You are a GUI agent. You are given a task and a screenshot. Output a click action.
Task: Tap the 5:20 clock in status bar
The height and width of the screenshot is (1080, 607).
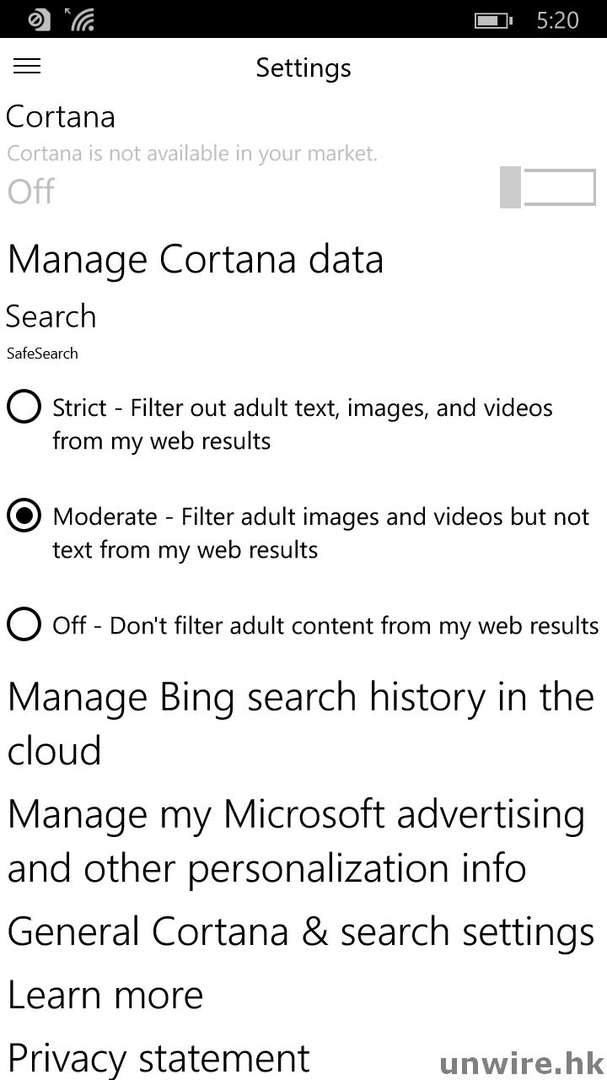click(x=557, y=20)
